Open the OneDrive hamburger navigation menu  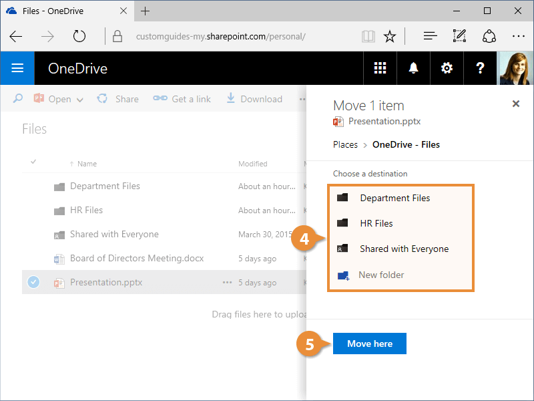click(17, 68)
